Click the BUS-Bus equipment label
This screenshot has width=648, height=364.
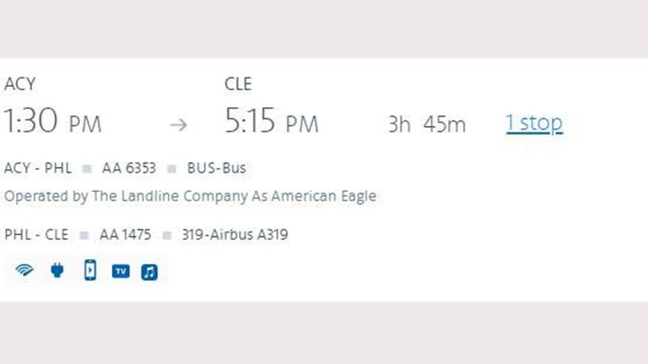coord(216,168)
